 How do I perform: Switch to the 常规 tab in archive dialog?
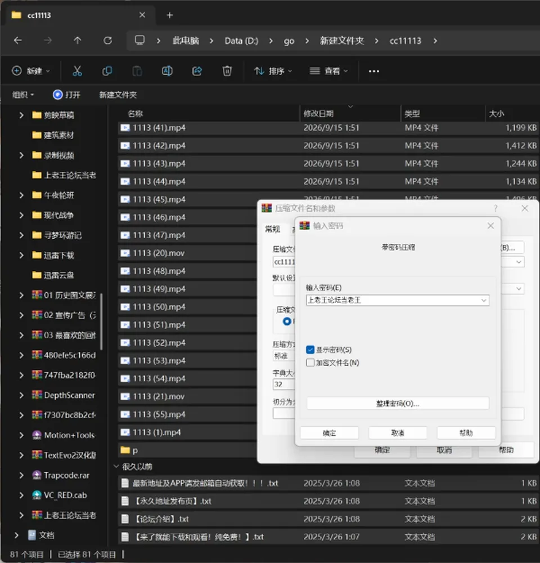(273, 229)
